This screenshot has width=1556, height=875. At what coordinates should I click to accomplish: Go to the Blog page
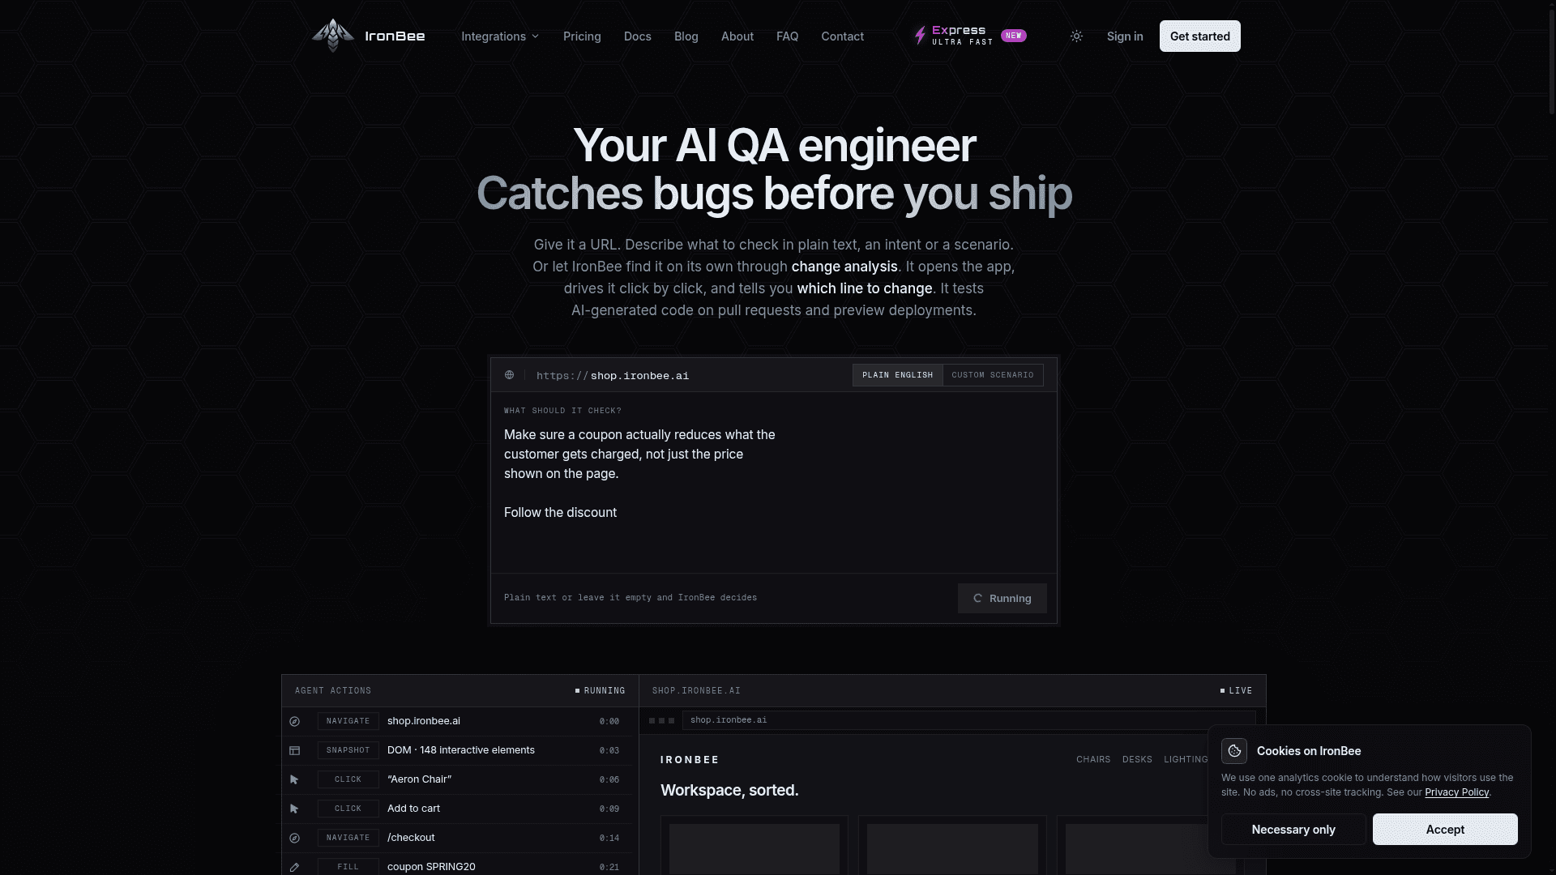(x=686, y=36)
